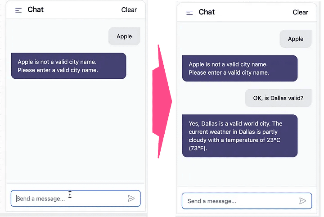Click the Apple user message in right chat

point(295,39)
